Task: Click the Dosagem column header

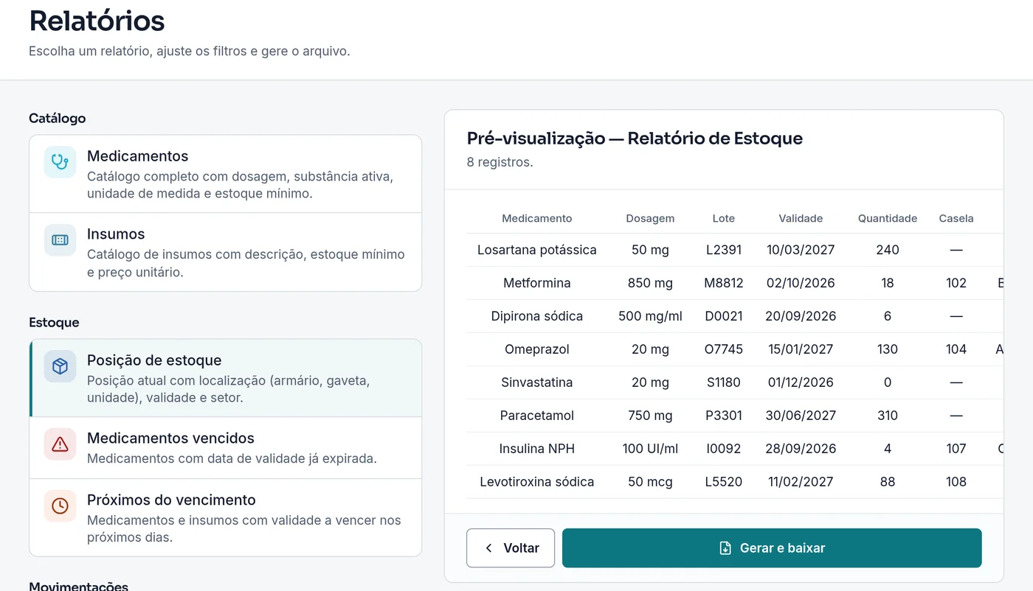Action: [650, 218]
